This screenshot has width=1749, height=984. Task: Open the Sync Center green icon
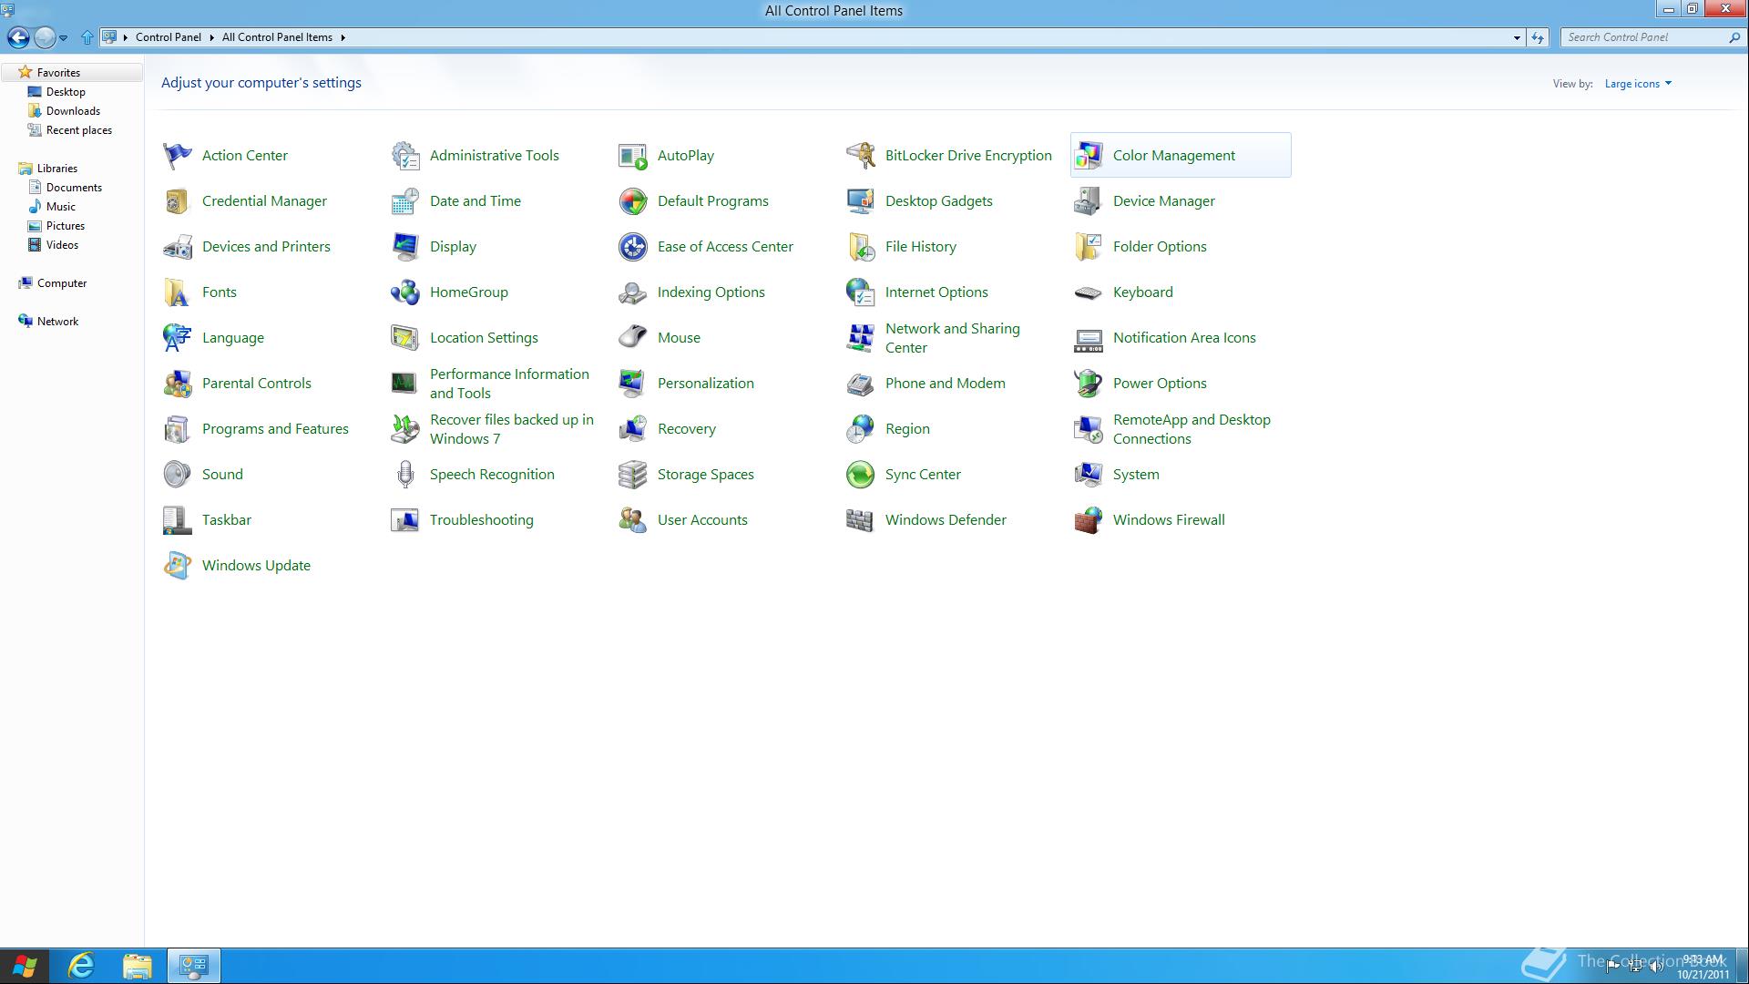(860, 475)
